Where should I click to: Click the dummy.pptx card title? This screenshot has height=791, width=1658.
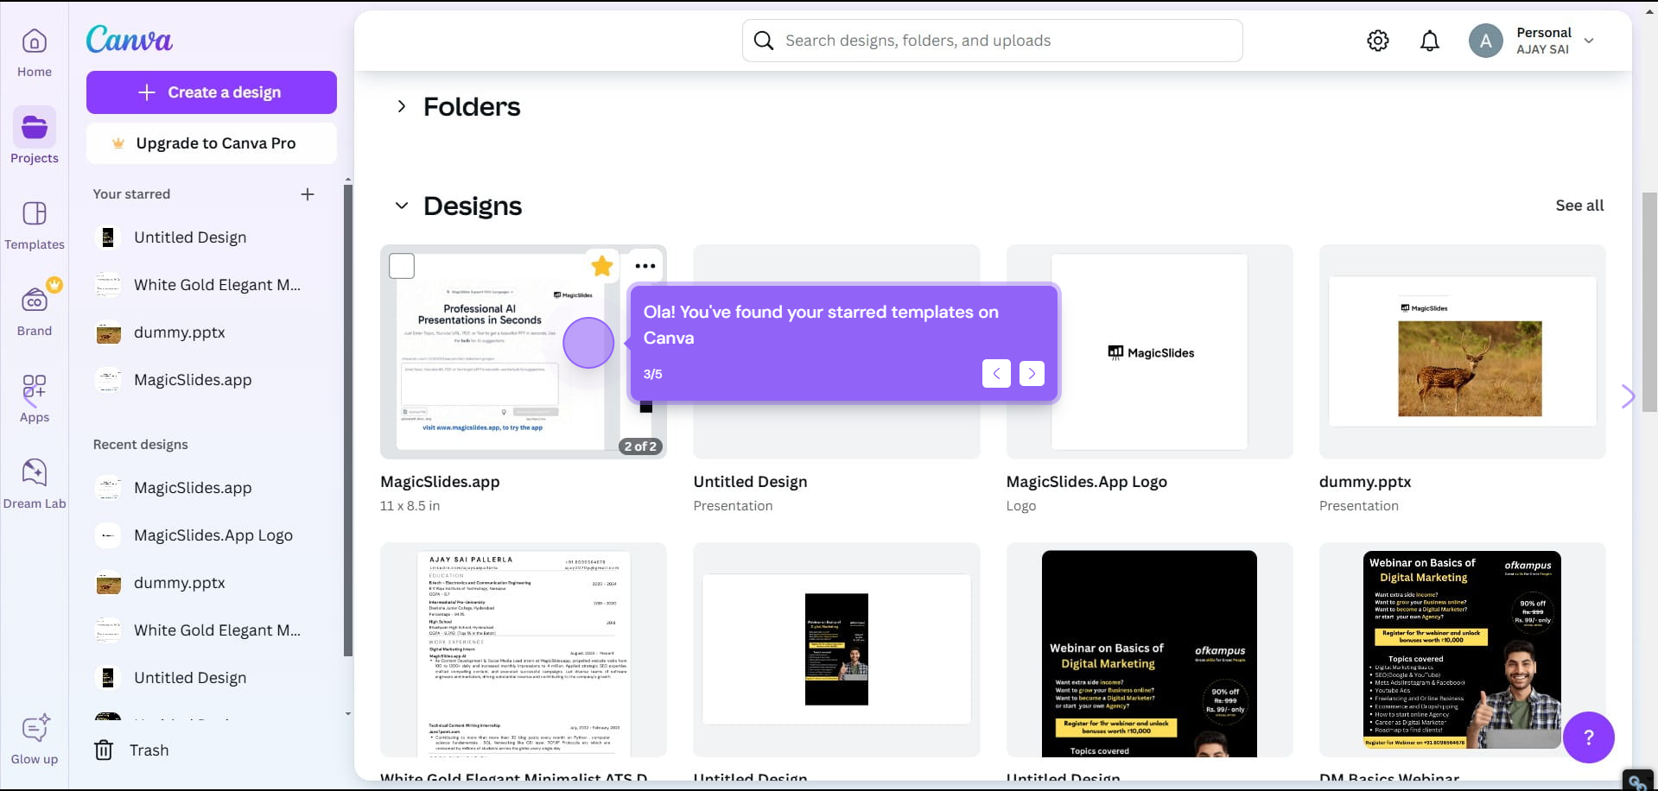point(1365,482)
